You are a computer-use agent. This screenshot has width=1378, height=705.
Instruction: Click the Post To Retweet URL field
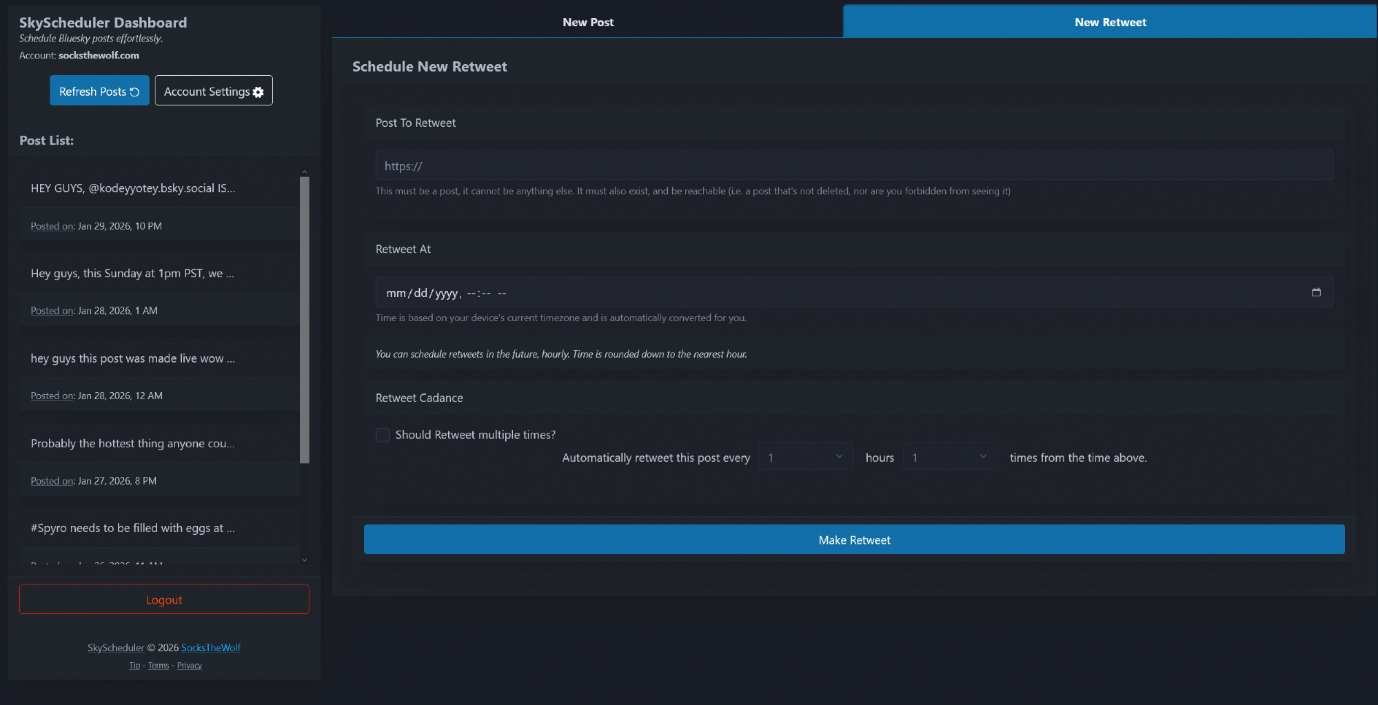(x=853, y=166)
